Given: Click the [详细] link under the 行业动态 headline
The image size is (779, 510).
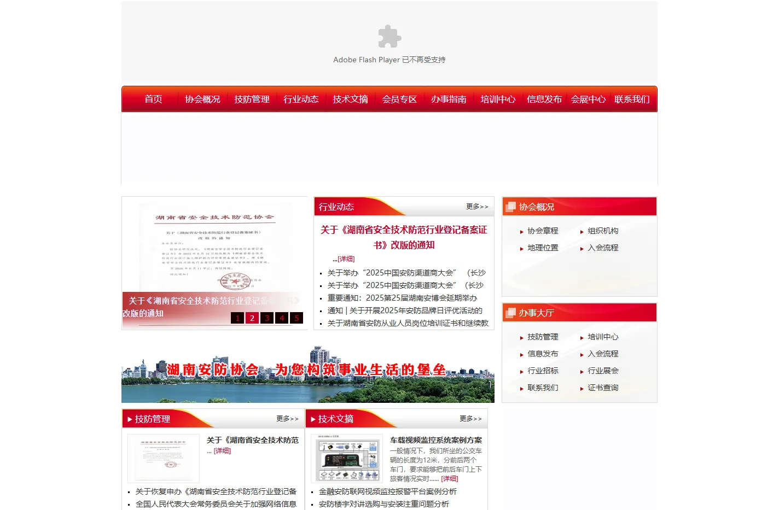Looking at the screenshot, I should coord(346,259).
